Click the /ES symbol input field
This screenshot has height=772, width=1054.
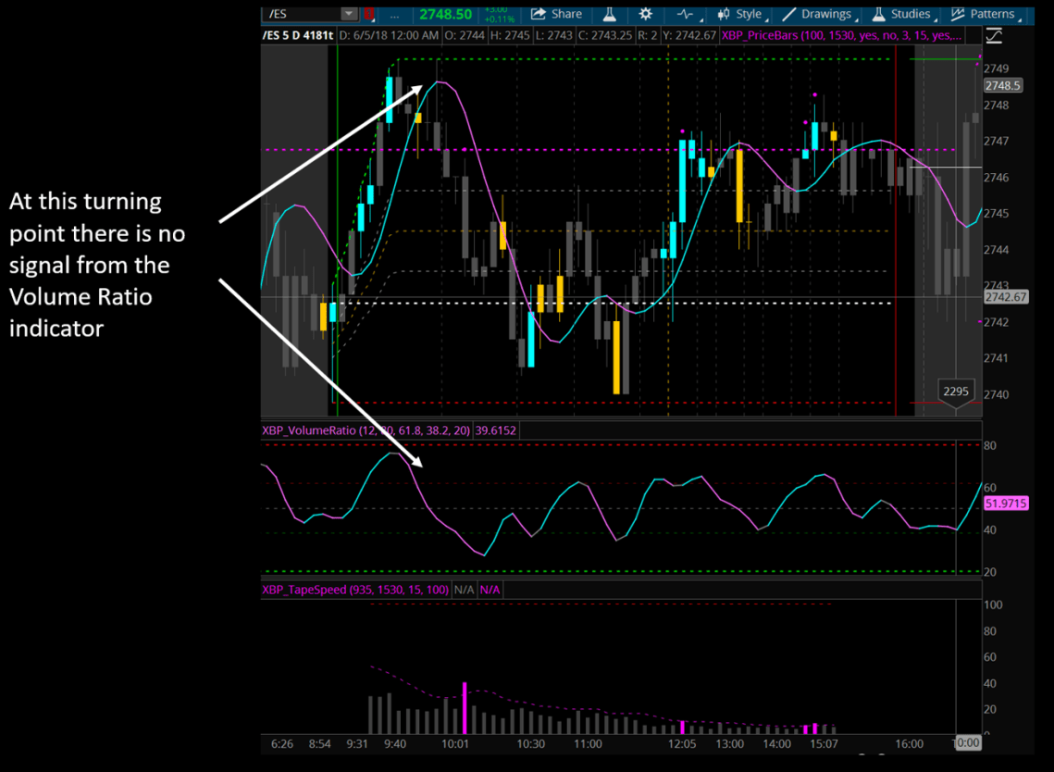coord(302,14)
